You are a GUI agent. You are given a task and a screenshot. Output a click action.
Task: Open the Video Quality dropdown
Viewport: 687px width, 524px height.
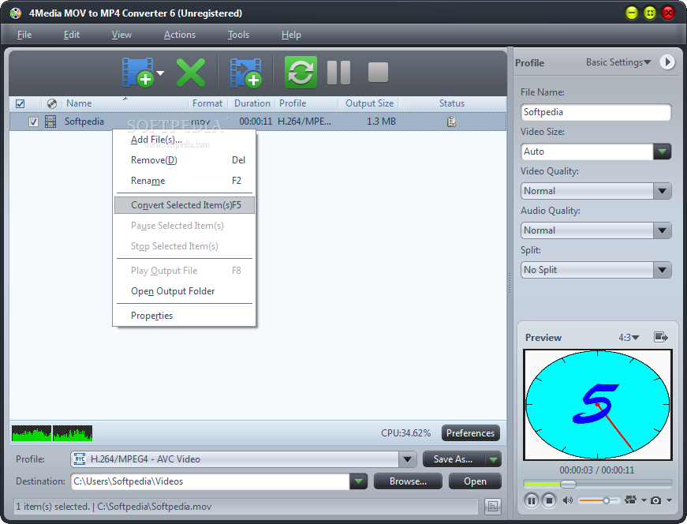pyautogui.click(x=662, y=191)
